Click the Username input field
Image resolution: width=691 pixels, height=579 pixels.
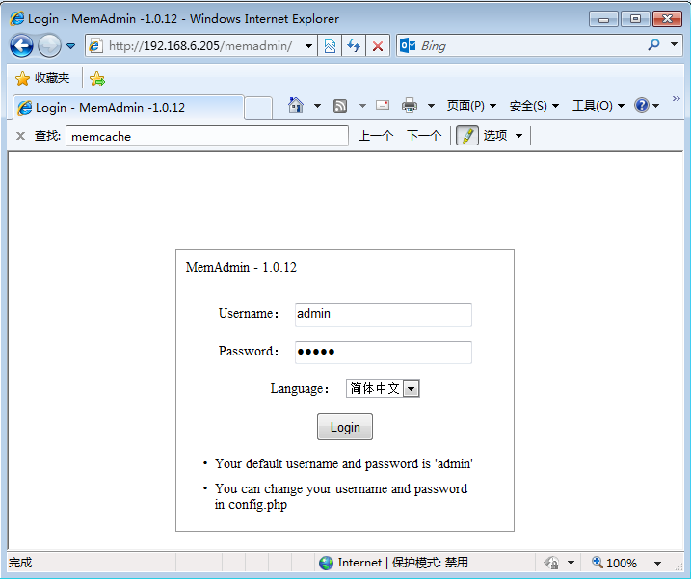pyautogui.click(x=383, y=314)
